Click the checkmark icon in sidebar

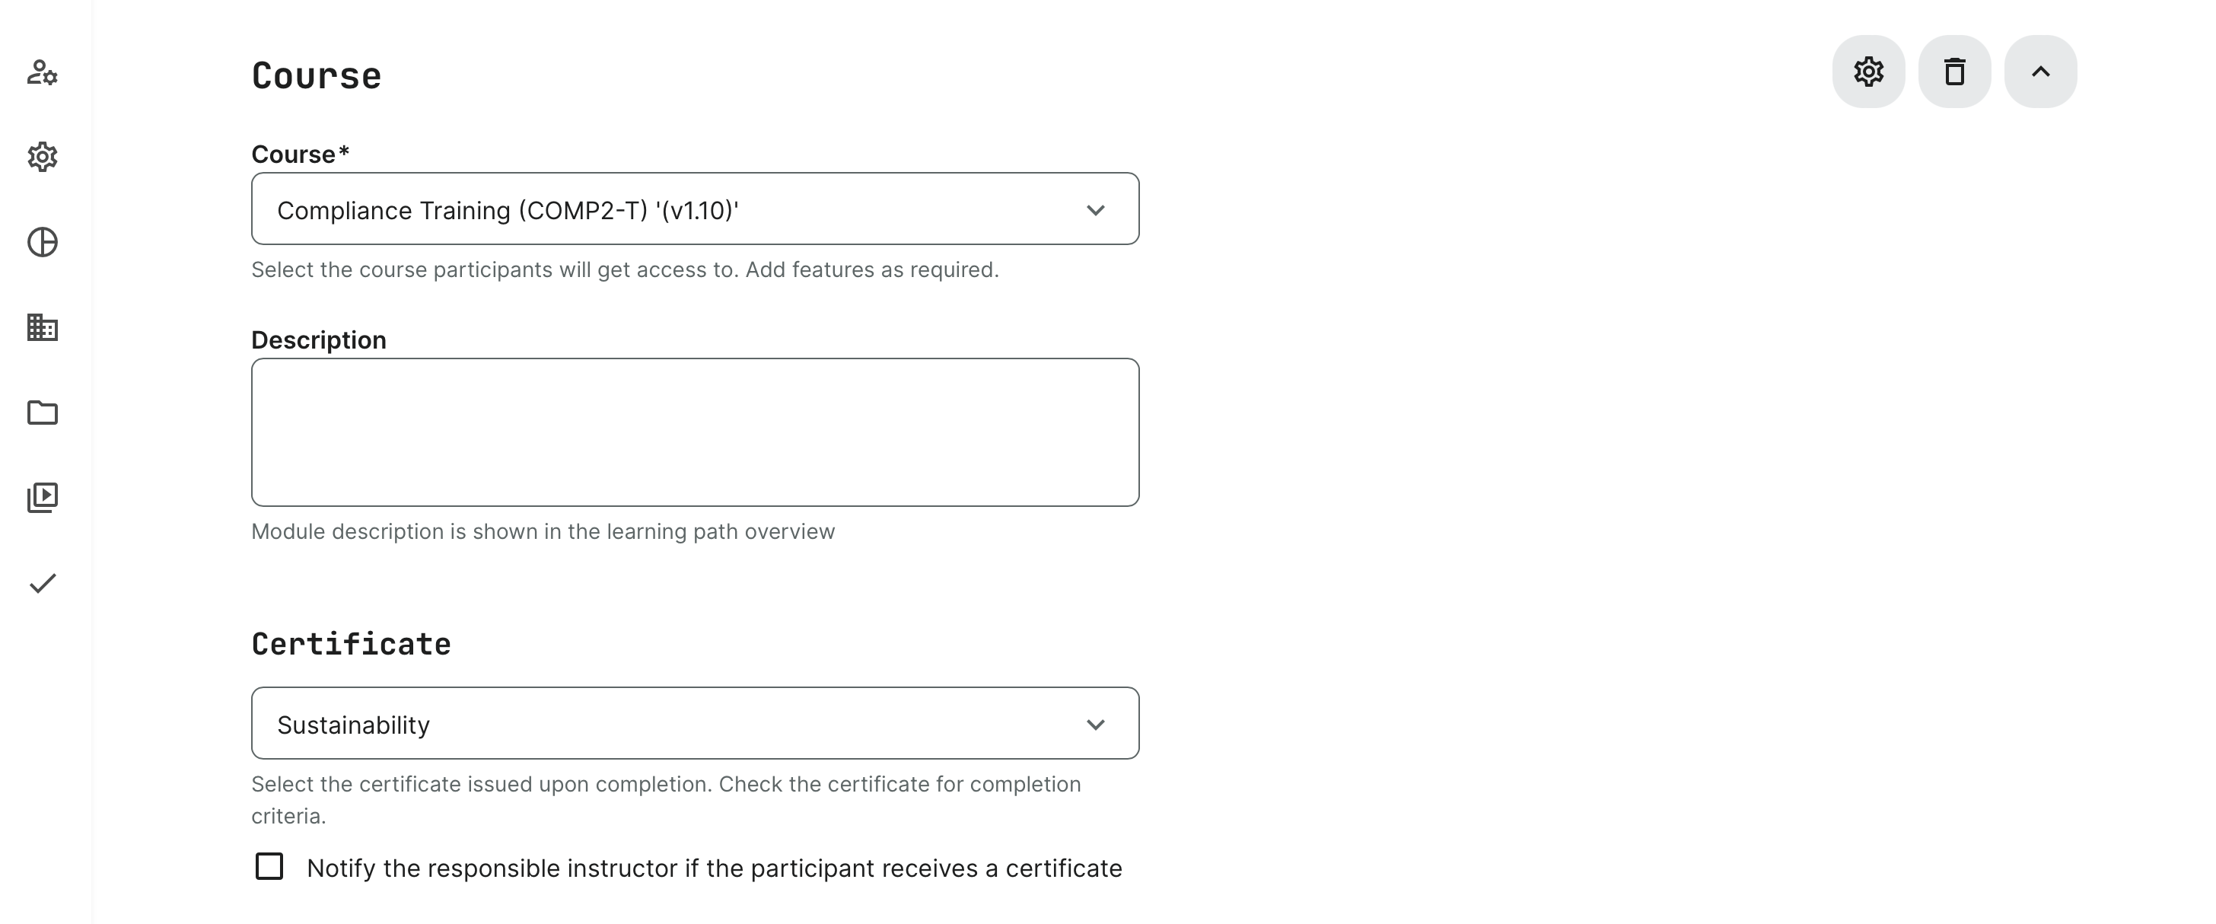coord(42,583)
